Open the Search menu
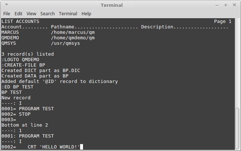 point(47,14)
